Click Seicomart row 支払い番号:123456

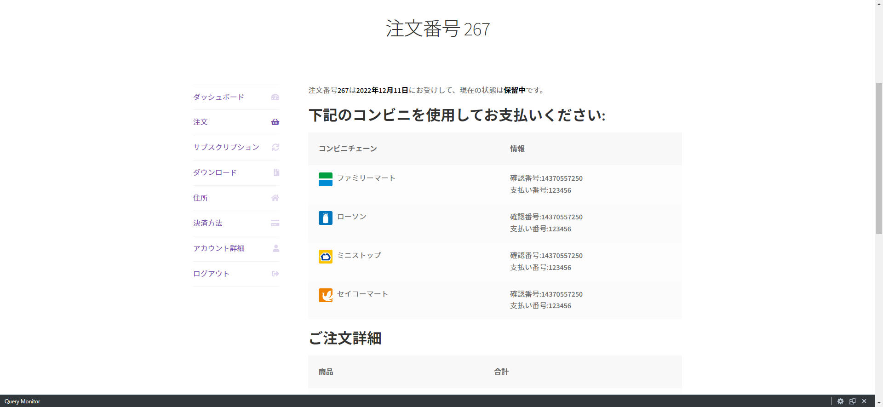point(540,306)
